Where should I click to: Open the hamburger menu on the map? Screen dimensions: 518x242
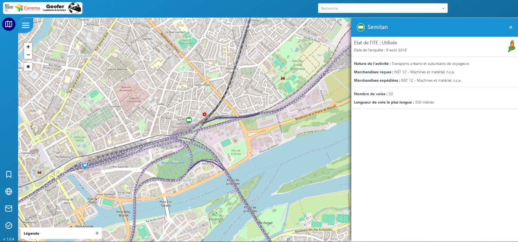pos(26,25)
